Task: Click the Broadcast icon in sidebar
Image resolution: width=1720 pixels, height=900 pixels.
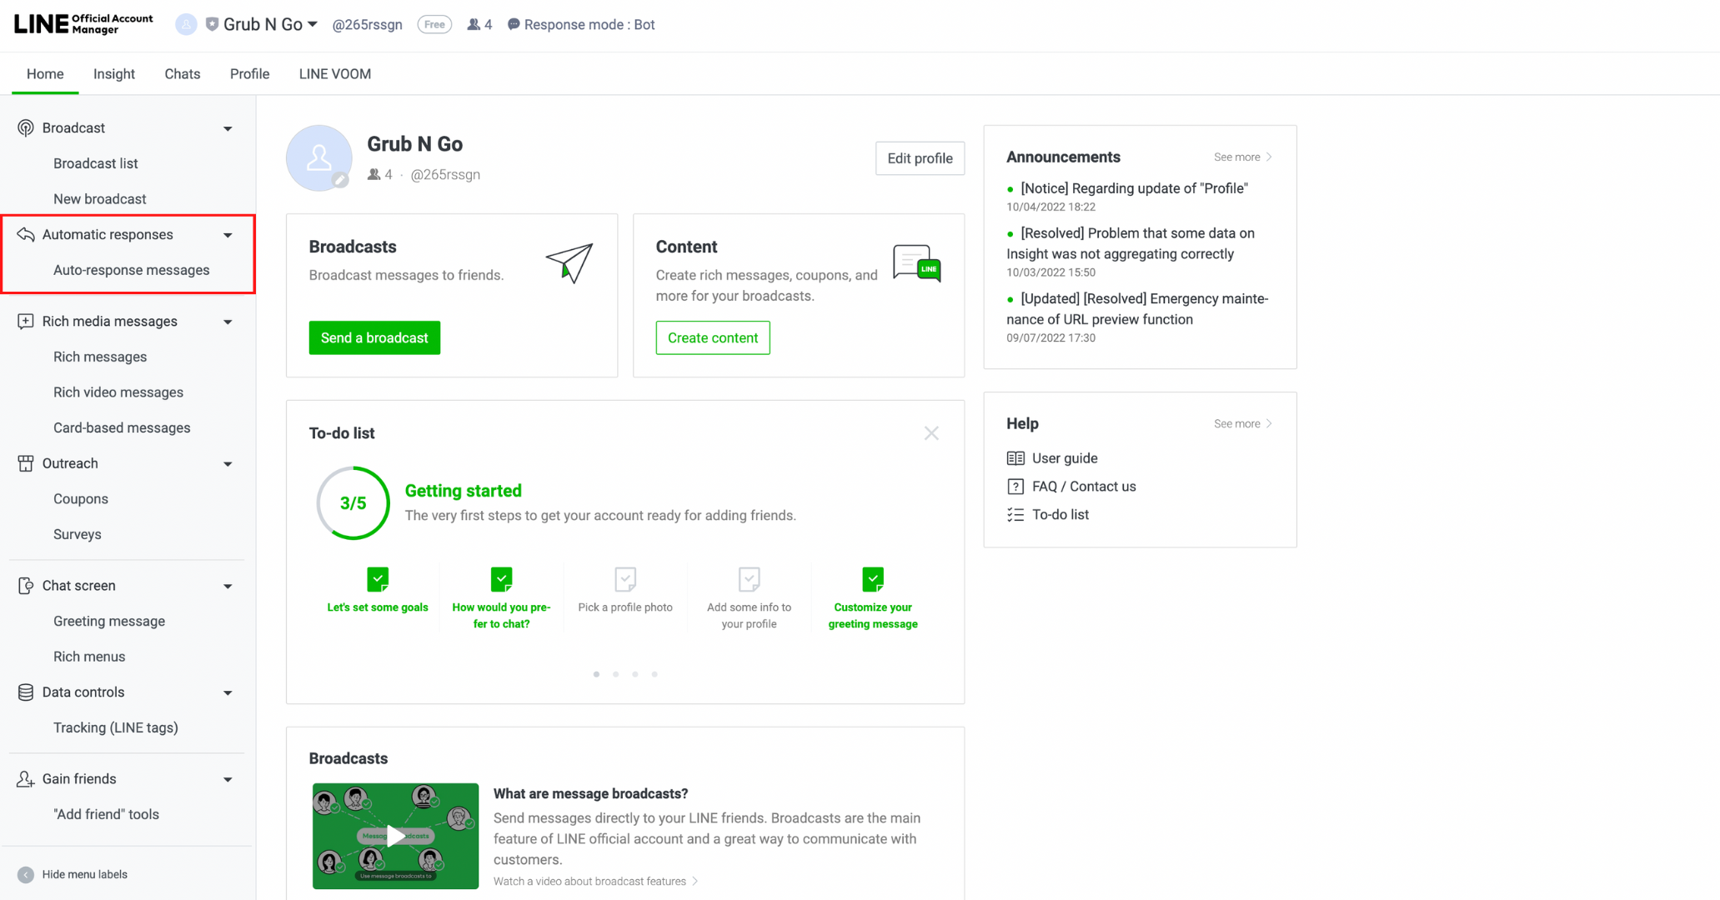Action: click(25, 127)
